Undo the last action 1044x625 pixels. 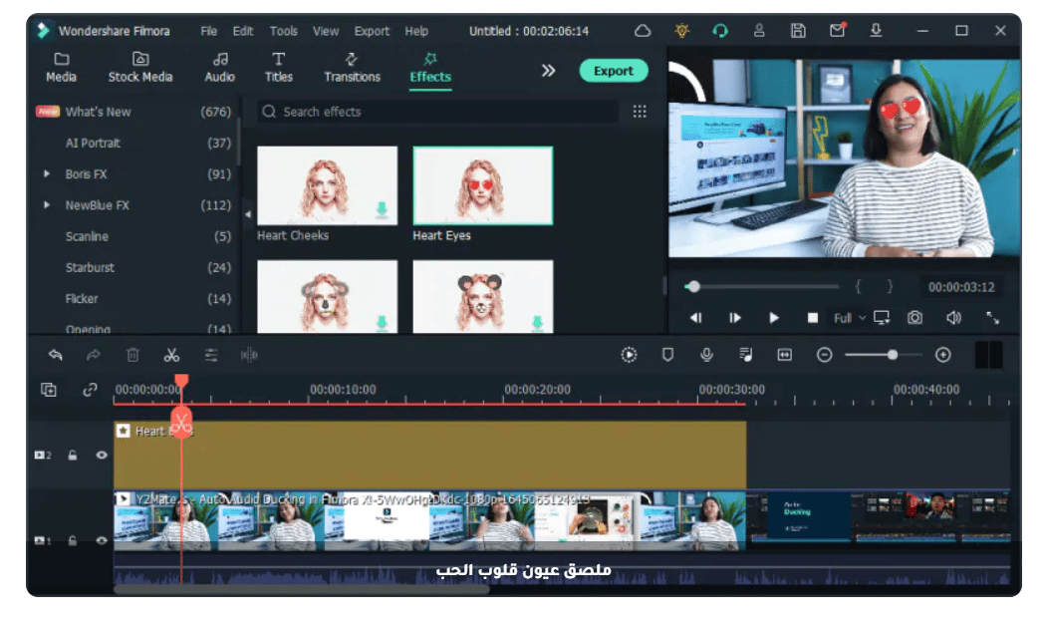click(55, 355)
